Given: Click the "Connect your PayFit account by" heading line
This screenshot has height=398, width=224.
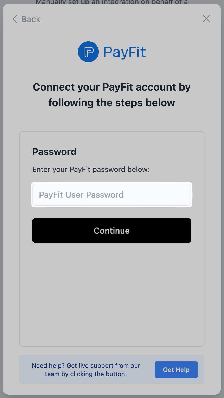Looking at the screenshot, I should tap(112, 87).
